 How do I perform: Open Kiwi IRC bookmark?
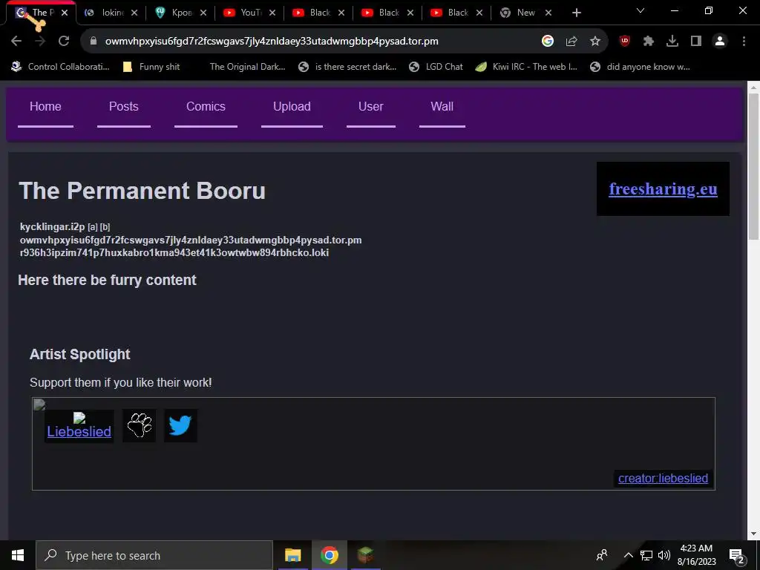point(526,67)
